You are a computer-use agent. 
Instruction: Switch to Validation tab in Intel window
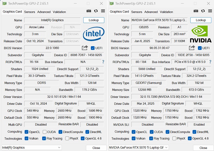coord(59,12)
